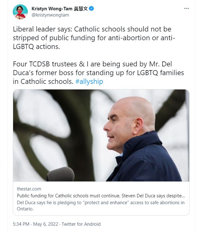Open the three-dot more options menu
203x231 pixels.
point(186,8)
